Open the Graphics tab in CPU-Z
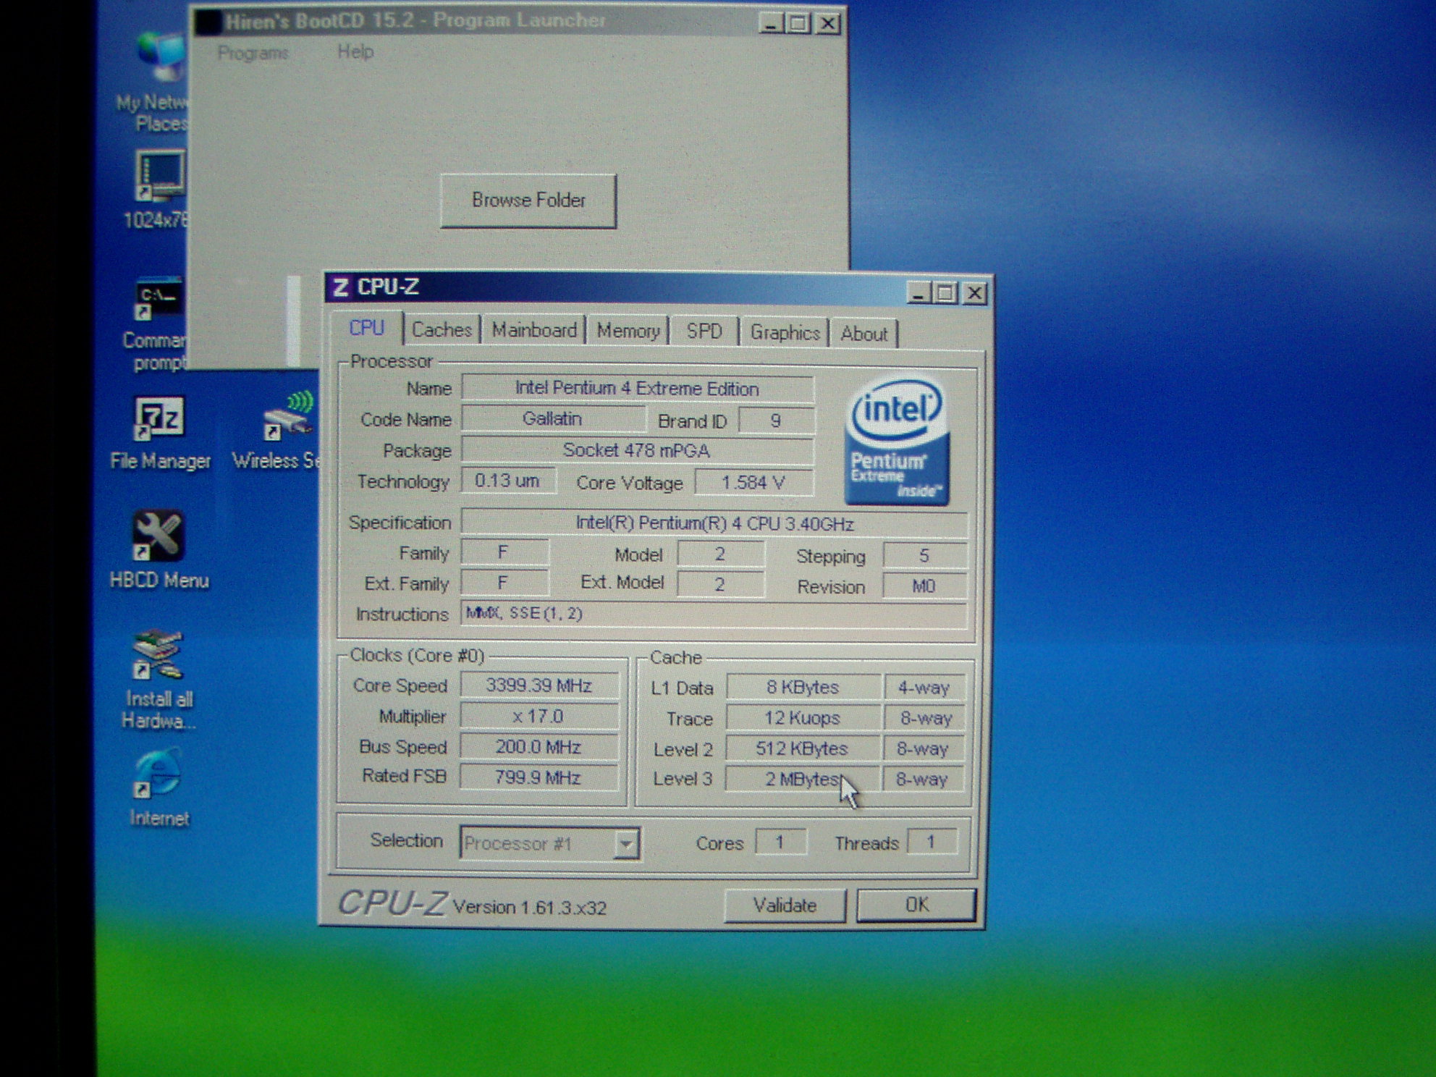Screen dimensions: 1436x1077 click(x=785, y=333)
